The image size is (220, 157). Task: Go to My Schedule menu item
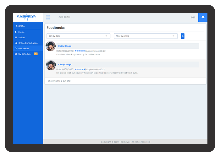(25, 54)
